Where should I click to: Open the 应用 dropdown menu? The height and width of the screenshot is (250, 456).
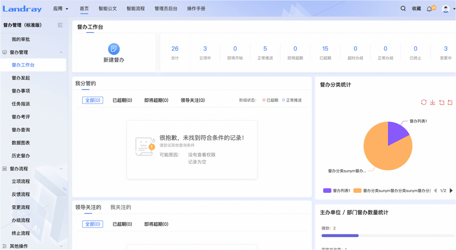(x=61, y=9)
